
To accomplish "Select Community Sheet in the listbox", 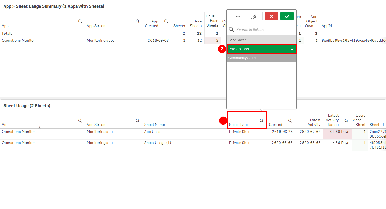I will tap(261, 58).
